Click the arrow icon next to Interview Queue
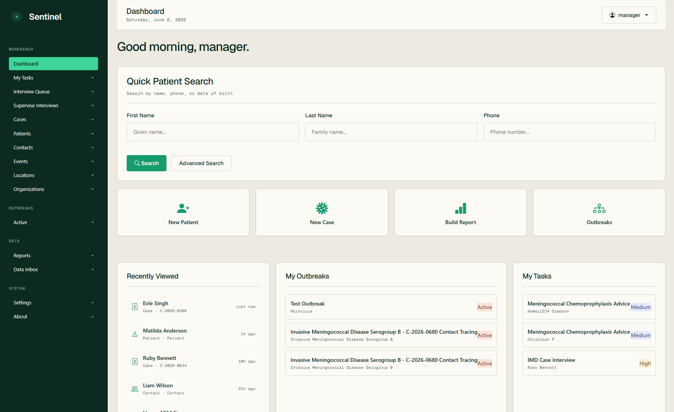 click(x=92, y=91)
